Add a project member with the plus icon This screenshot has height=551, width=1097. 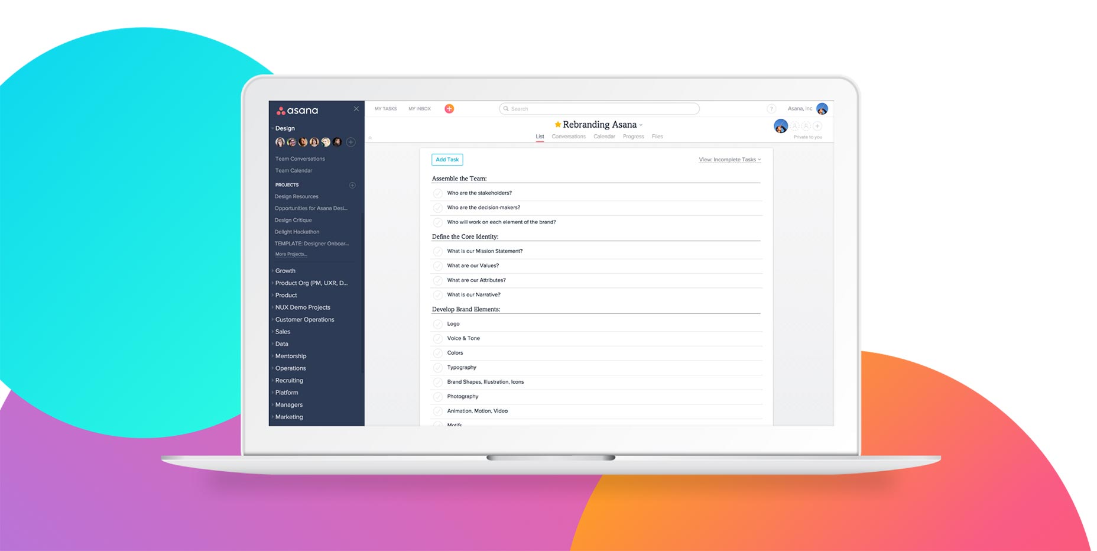[817, 126]
